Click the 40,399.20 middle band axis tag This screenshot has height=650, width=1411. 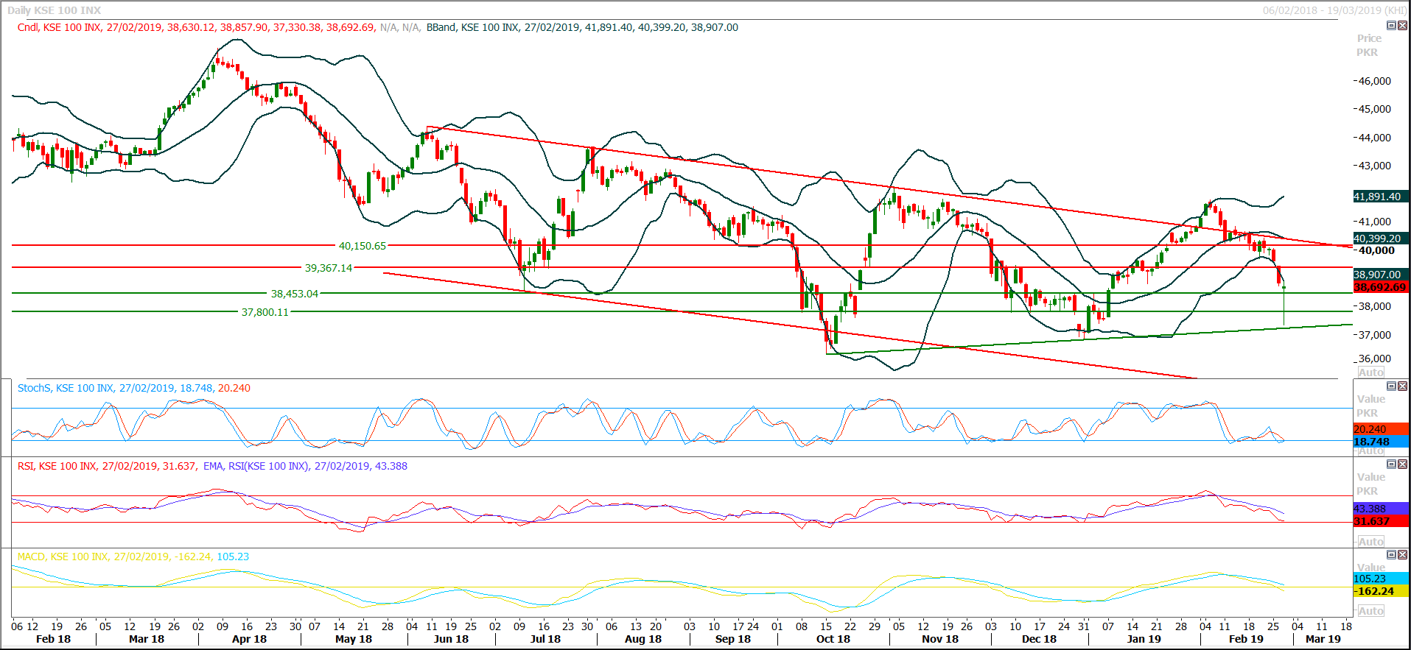pyautogui.click(x=1381, y=239)
